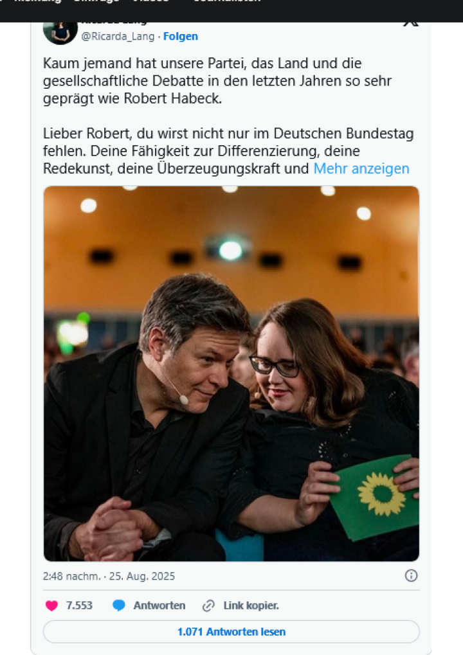Like the tweet with the heart icon
Viewport: 463px width, 655px height.
(x=51, y=606)
